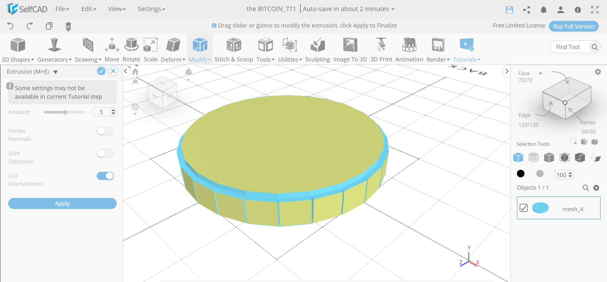Open the 3D Shapes tool
Screen dimensions: 607x282
(x=18, y=50)
